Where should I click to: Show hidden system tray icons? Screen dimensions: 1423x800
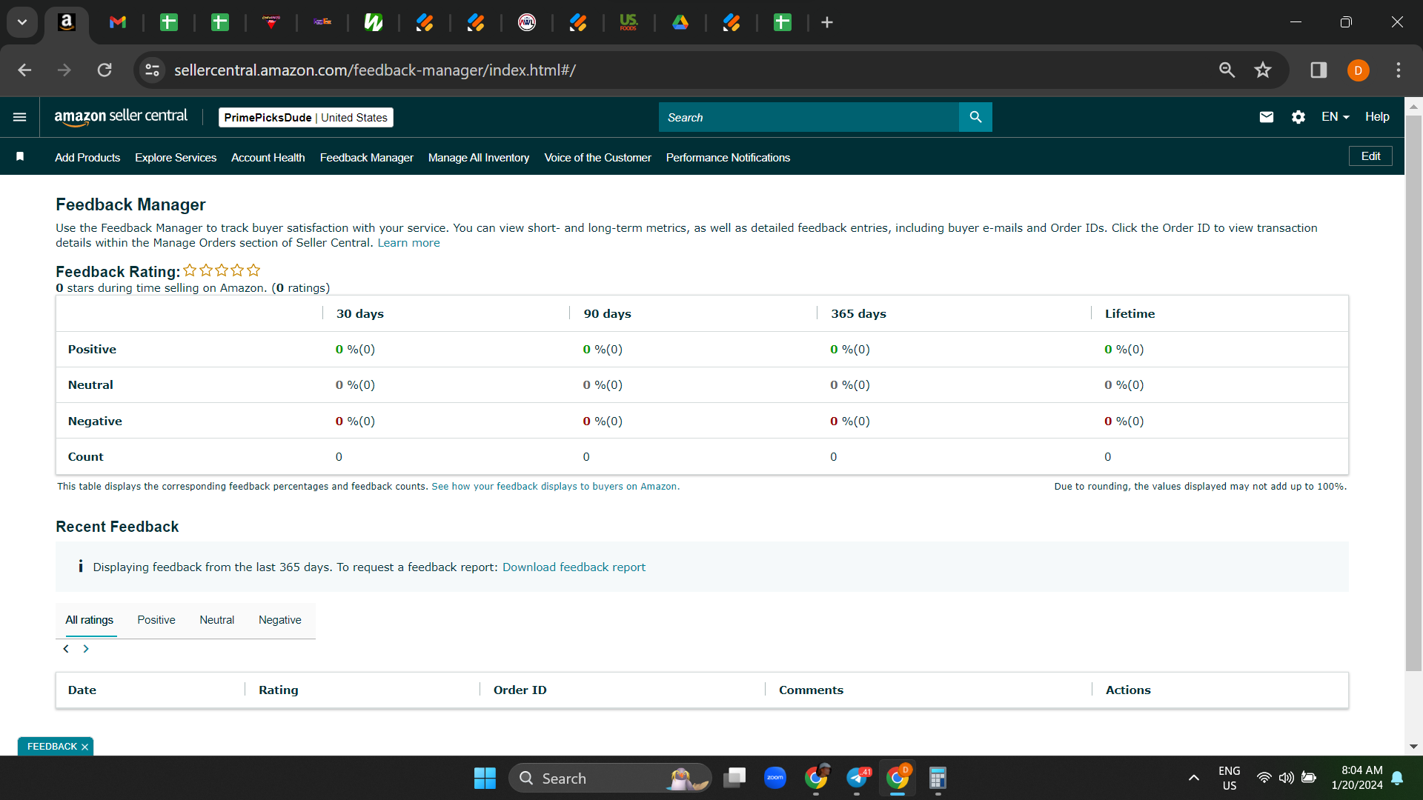pyautogui.click(x=1193, y=778)
